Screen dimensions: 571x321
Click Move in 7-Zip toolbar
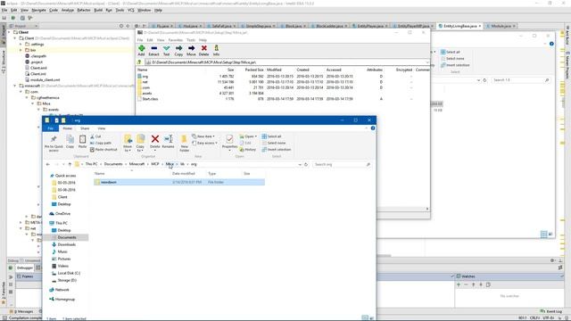point(191,50)
